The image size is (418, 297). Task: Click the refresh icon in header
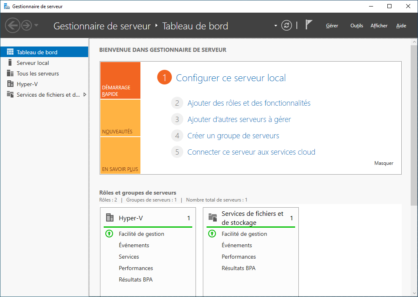tap(287, 26)
